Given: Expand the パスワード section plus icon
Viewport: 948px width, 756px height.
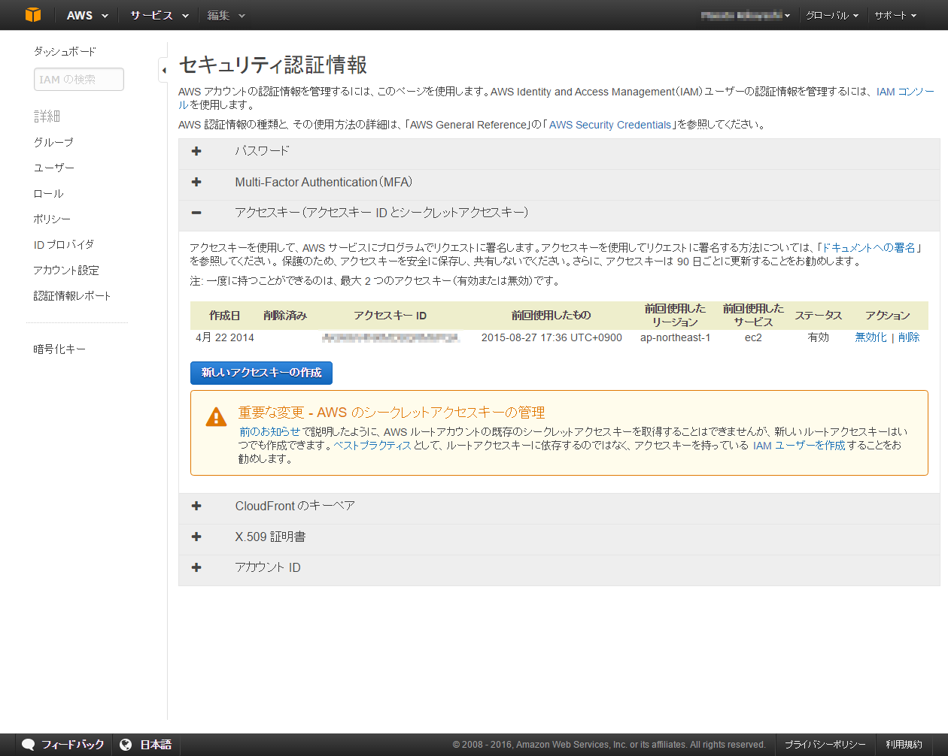Looking at the screenshot, I should [x=196, y=151].
